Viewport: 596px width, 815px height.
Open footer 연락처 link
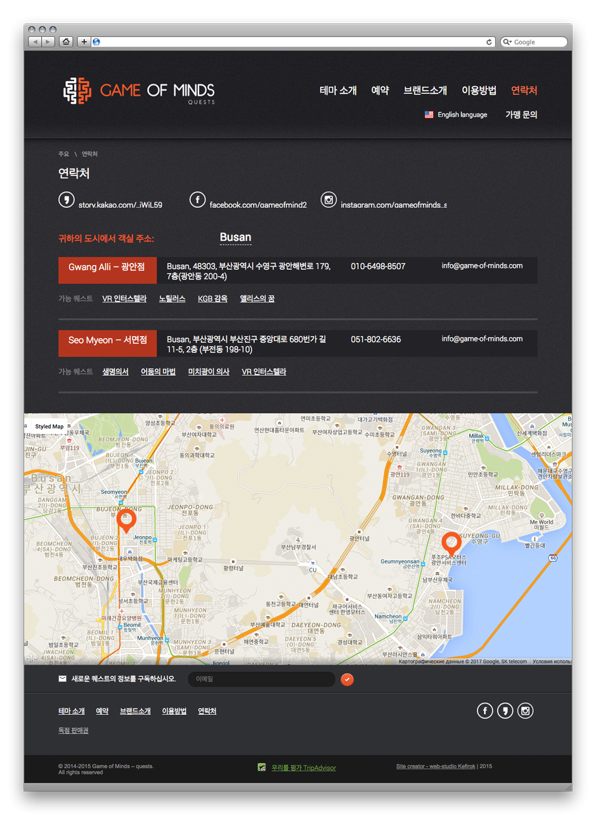coord(207,711)
